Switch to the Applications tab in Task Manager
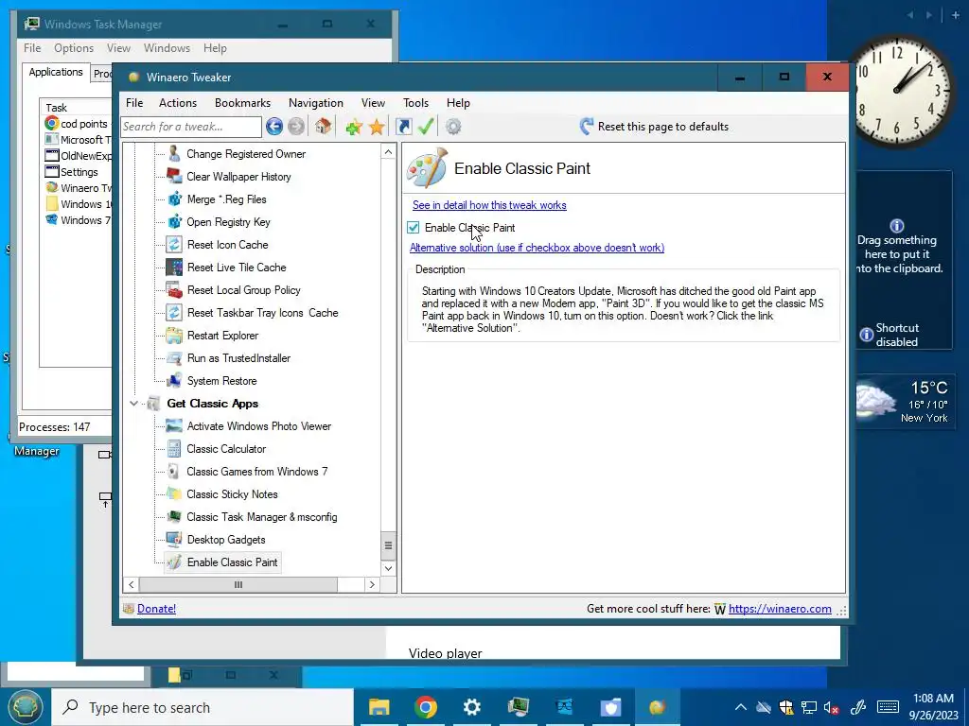Image resolution: width=969 pixels, height=726 pixels. [56, 72]
